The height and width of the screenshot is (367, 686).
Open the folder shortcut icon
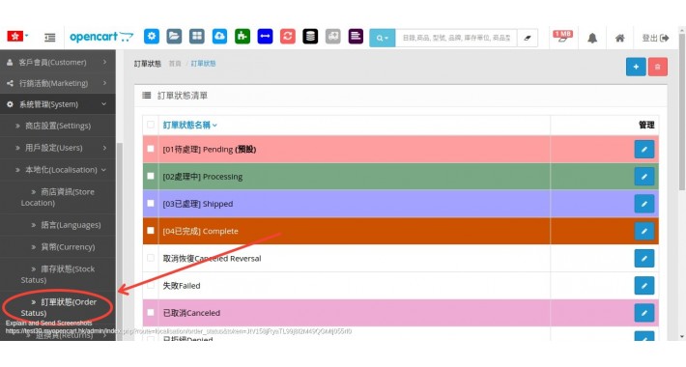pos(174,37)
